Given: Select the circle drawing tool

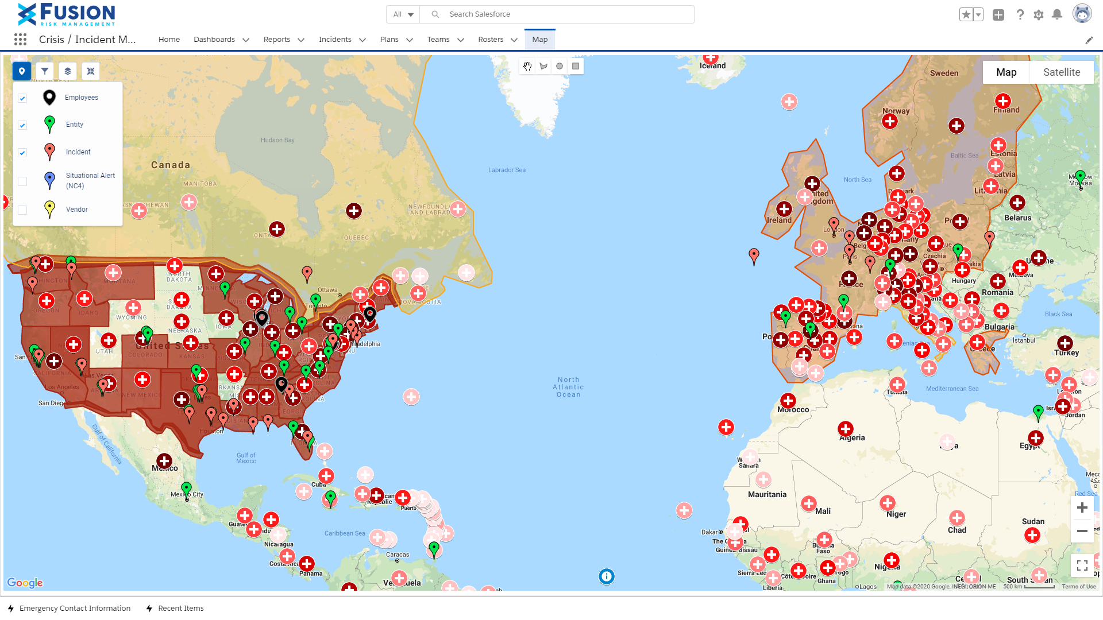Looking at the screenshot, I should (x=560, y=66).
